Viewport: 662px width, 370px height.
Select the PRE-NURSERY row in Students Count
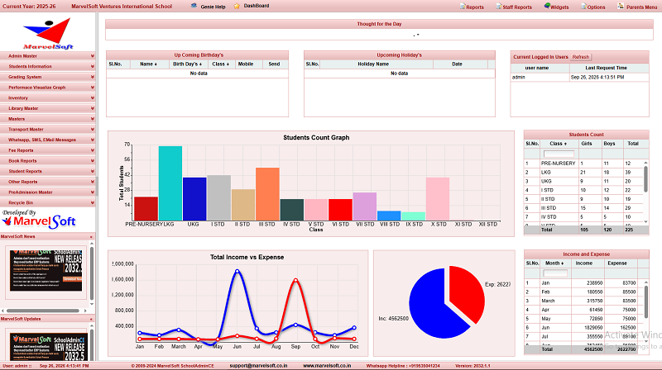[583, 164]
